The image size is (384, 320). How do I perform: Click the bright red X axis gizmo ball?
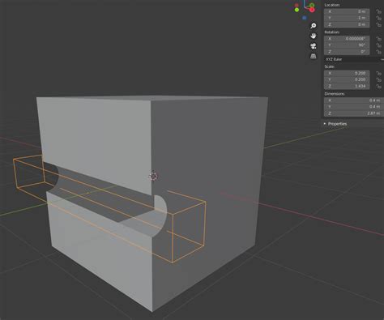click(312, 10)
